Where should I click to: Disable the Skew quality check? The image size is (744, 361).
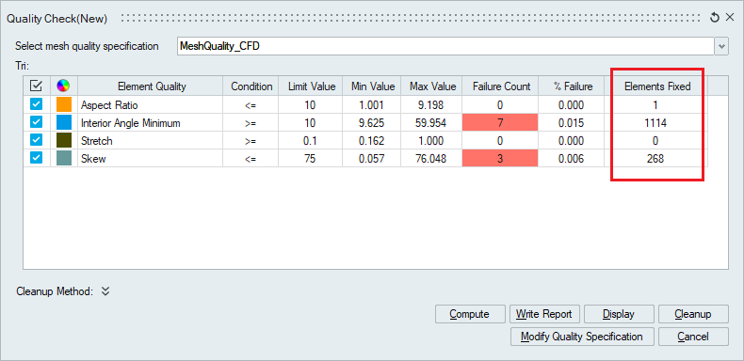(x=36, y=158)
